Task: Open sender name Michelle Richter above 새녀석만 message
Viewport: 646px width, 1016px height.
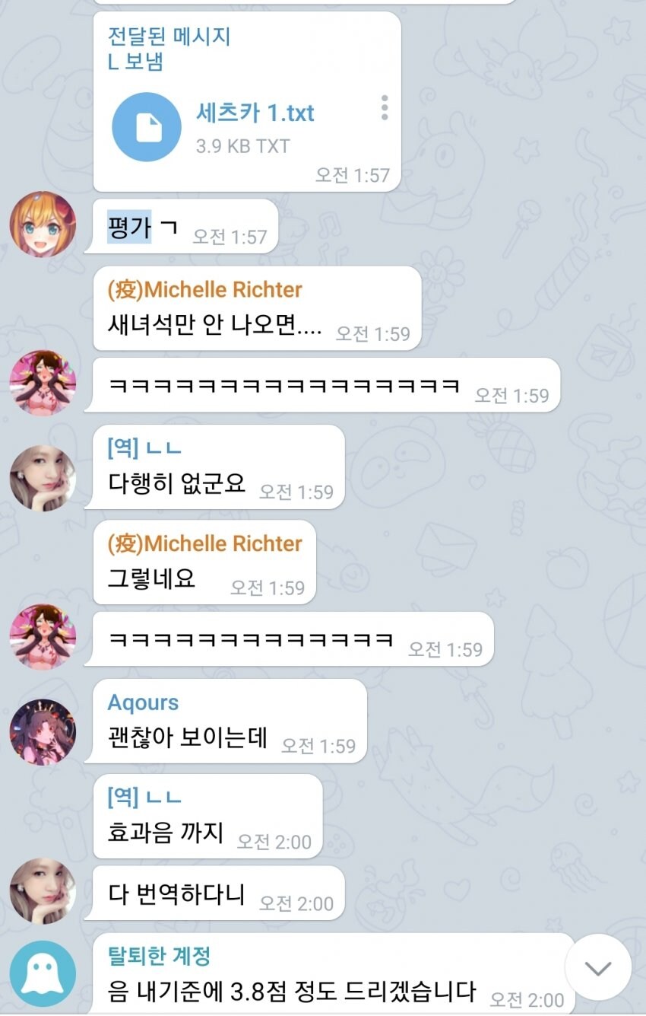Action: pos(204,289)
